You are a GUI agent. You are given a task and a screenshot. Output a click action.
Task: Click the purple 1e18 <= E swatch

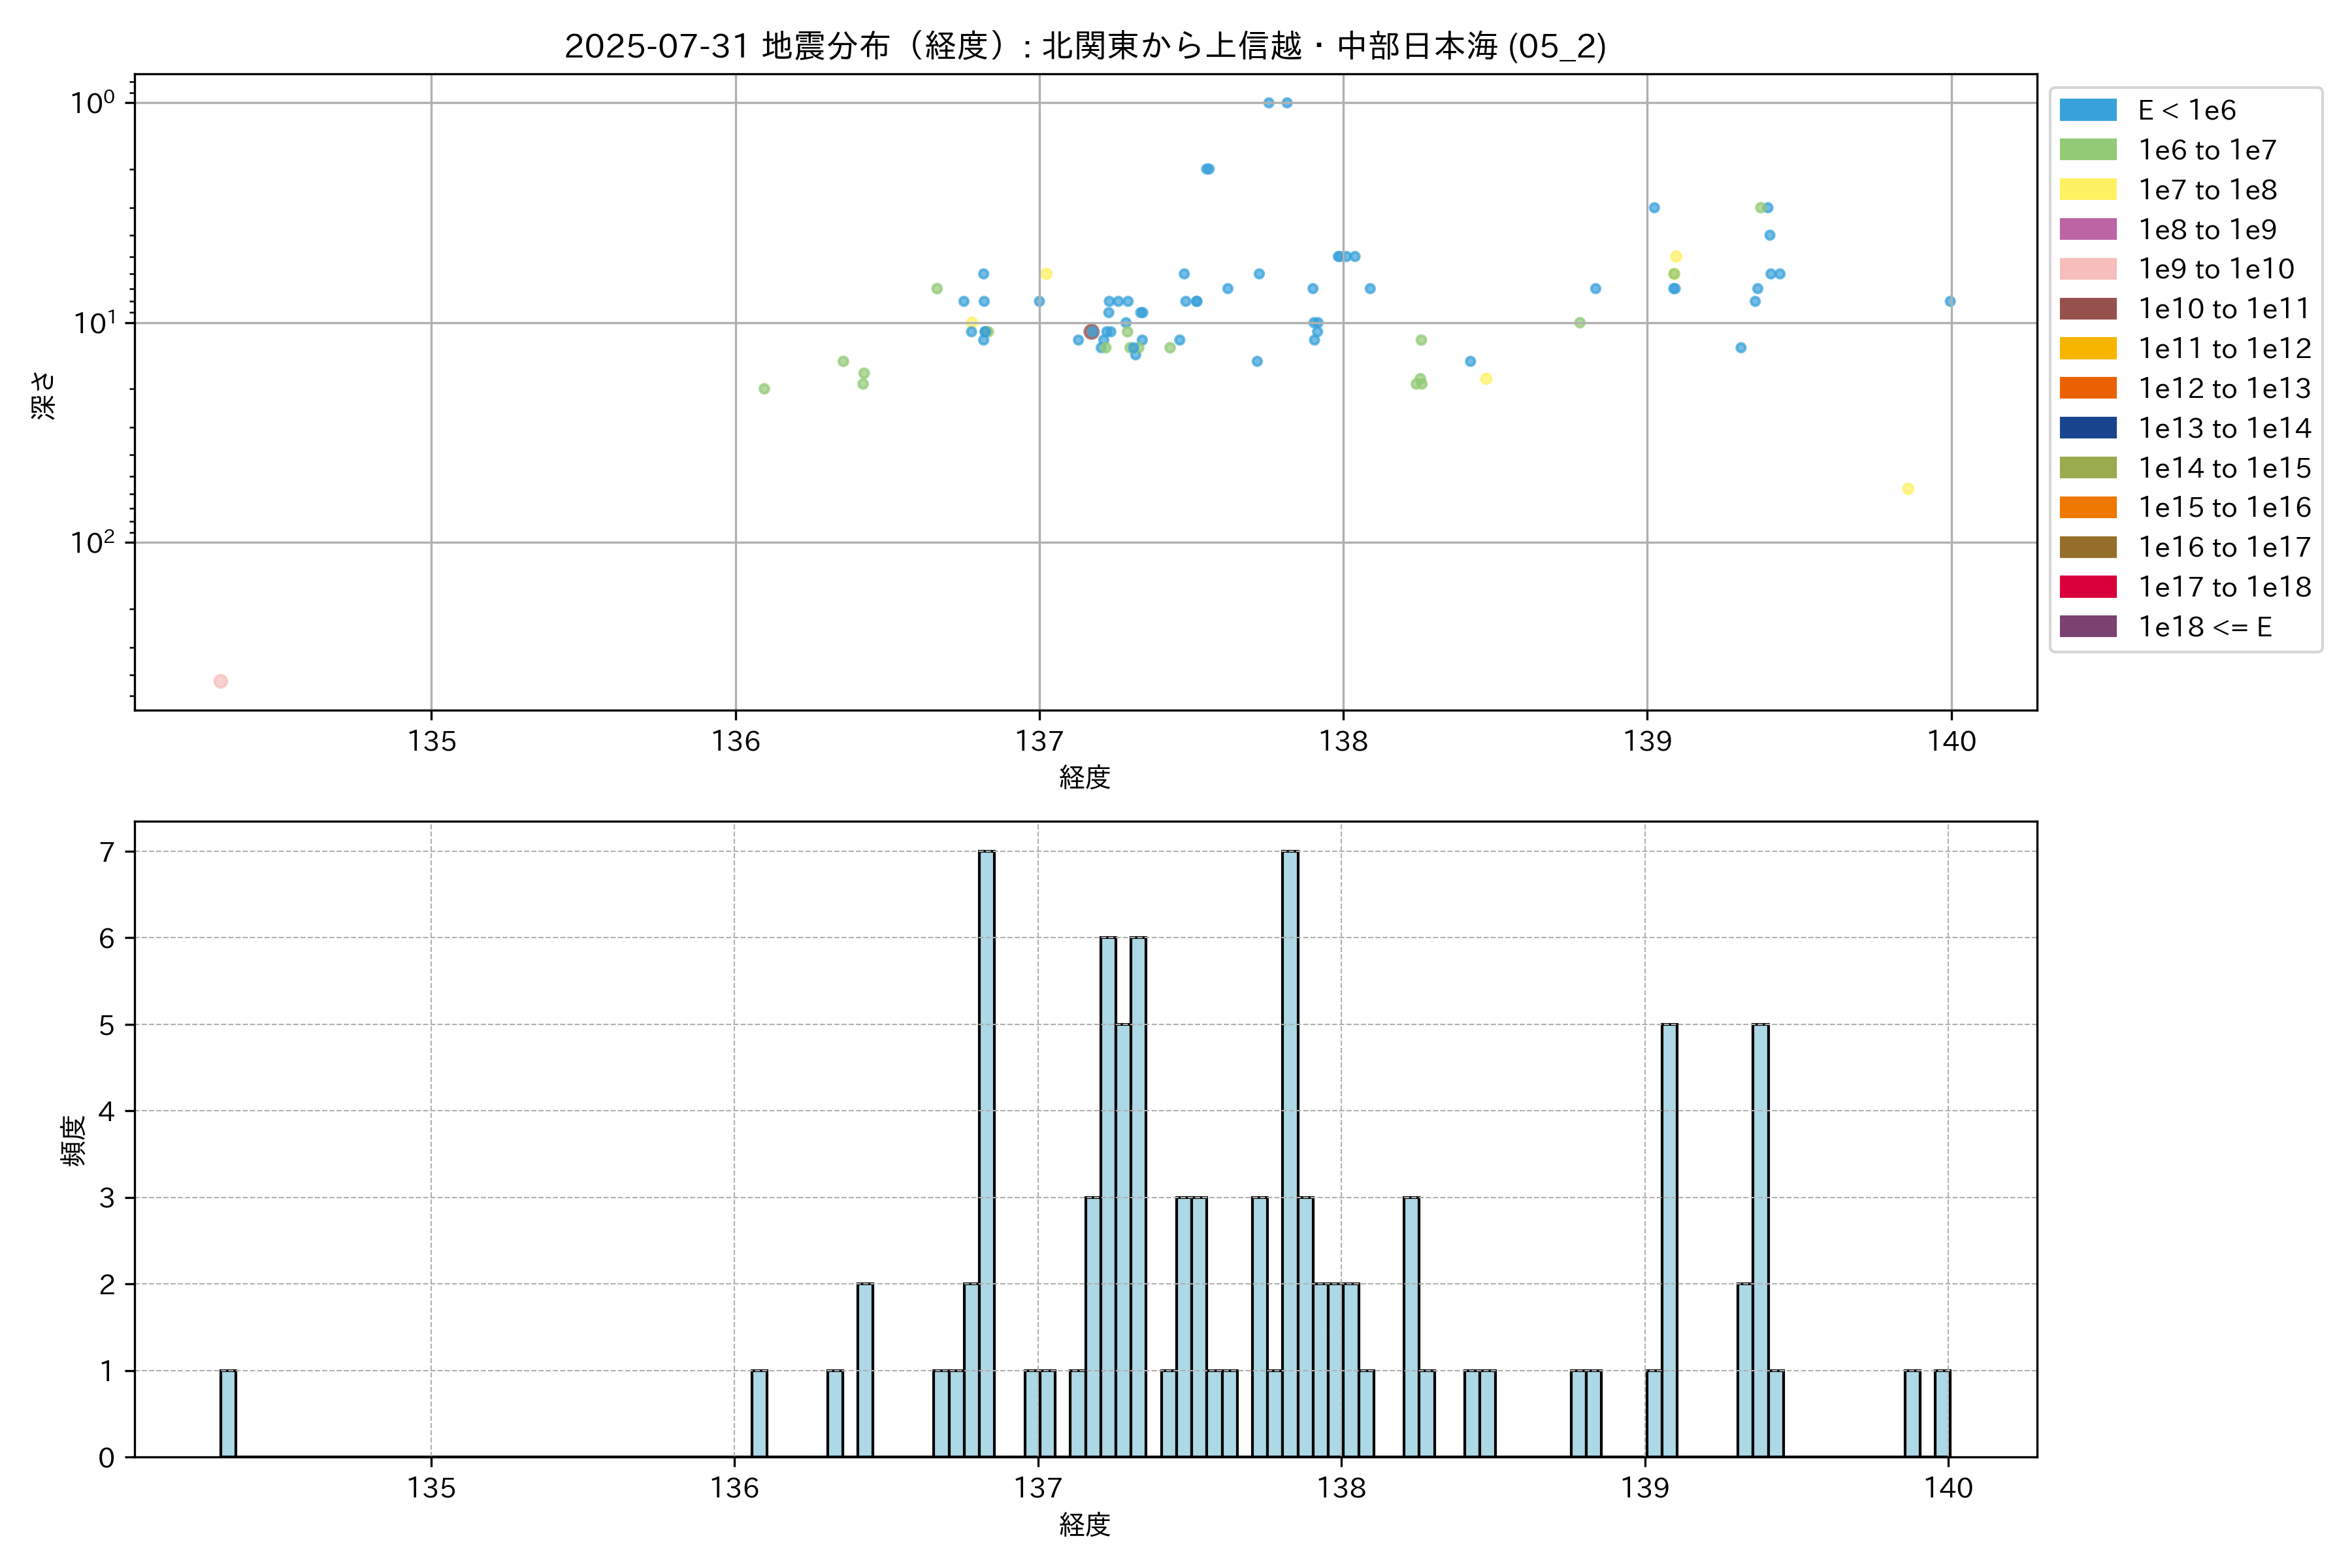(2087, 627)
